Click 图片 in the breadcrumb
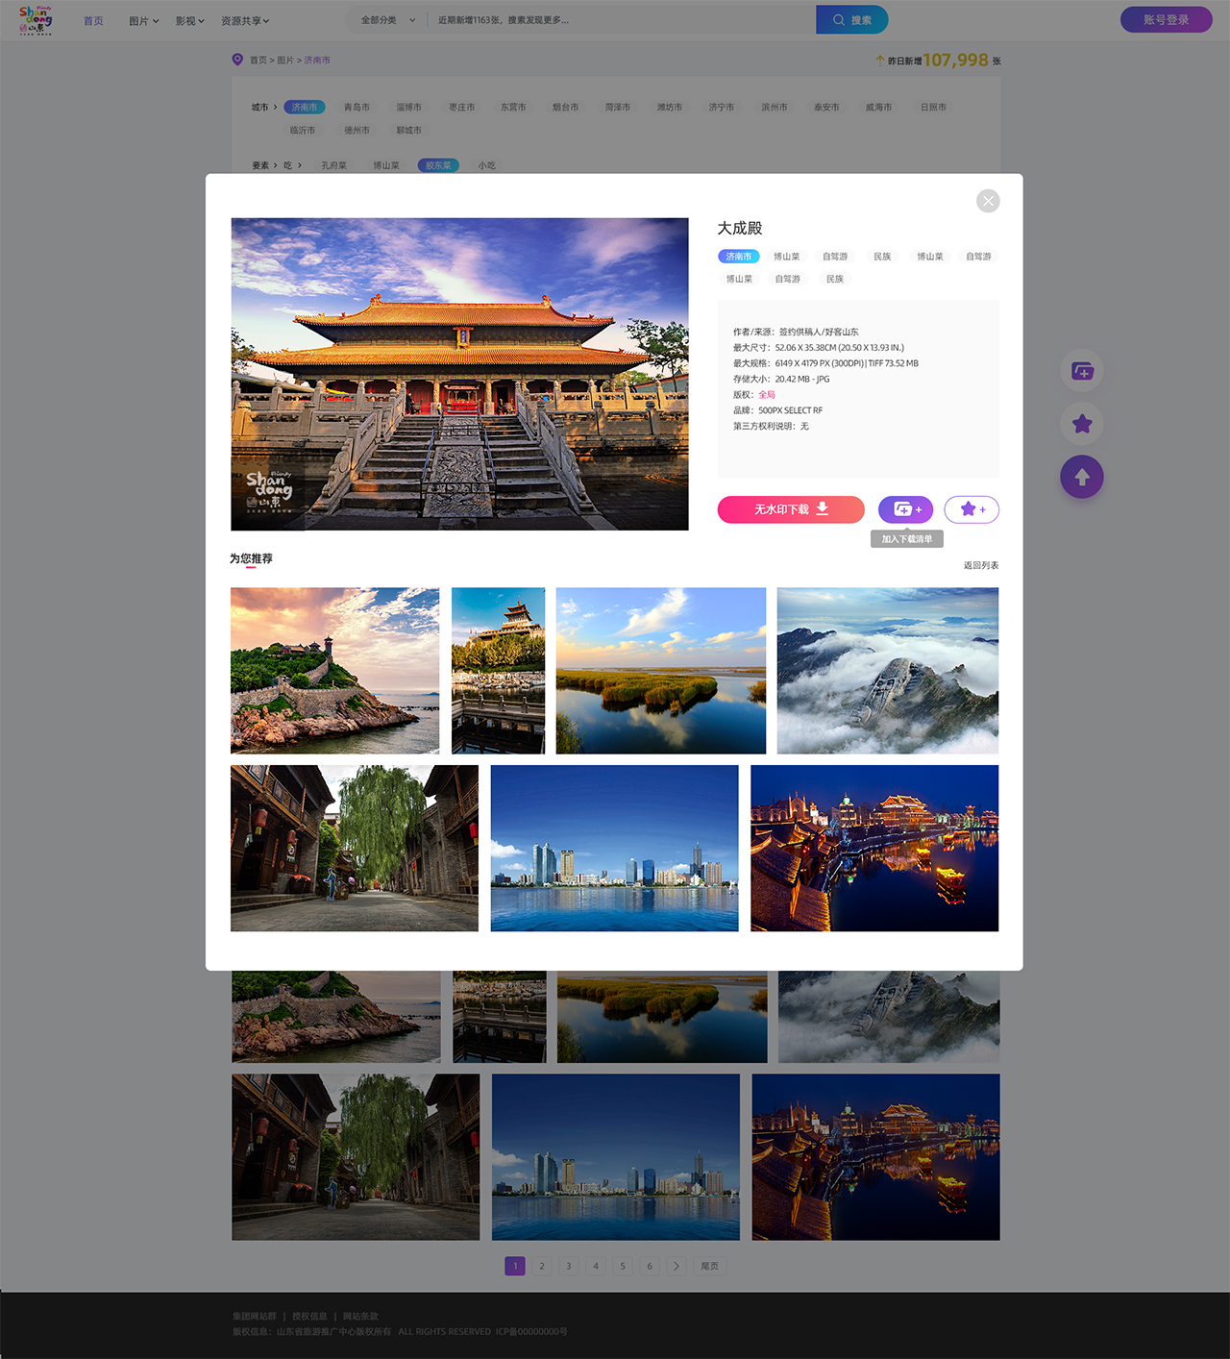The width and height of the screenshot is (1230, 1359). tap(285, 60)
